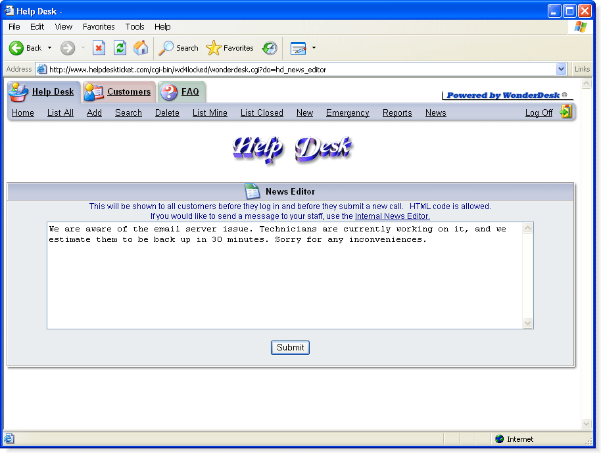Image resolution: width=601 pixels, height=453 pixels.
Task: Click the News Editor document icon
Action: click(252, 191)
